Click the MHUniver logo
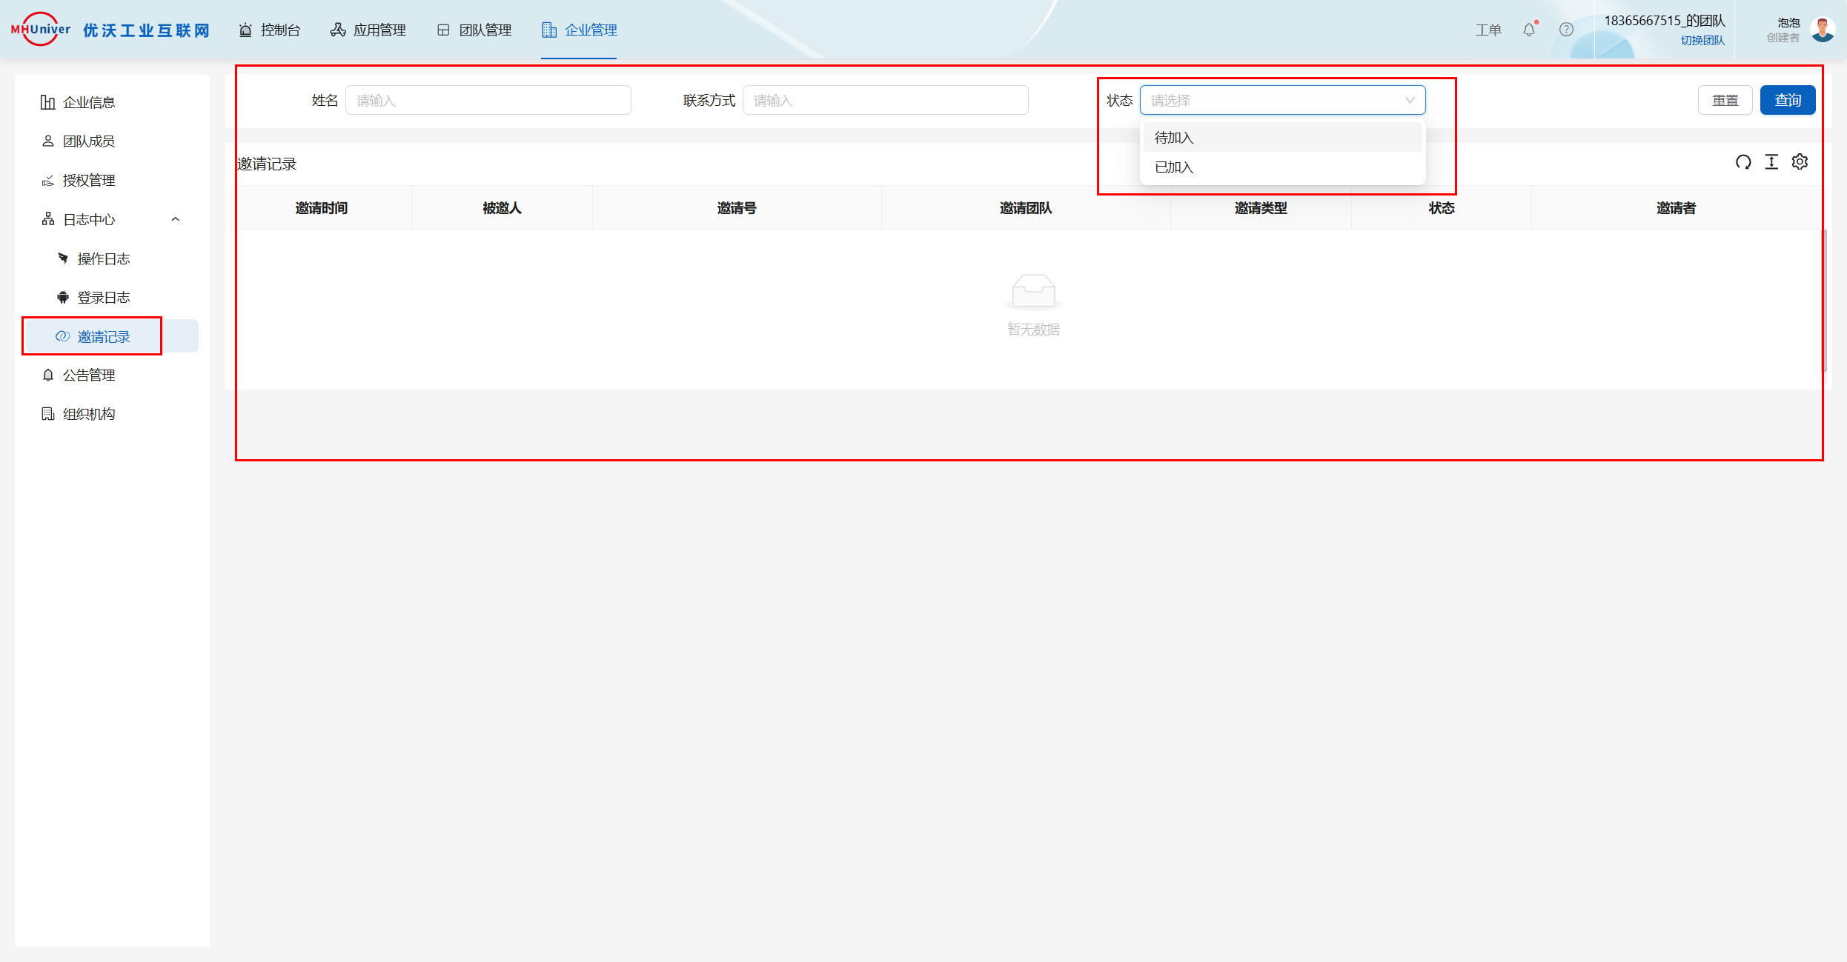Image resolution: width=1847 pixels, height=962 pixels. pos(41,30)
